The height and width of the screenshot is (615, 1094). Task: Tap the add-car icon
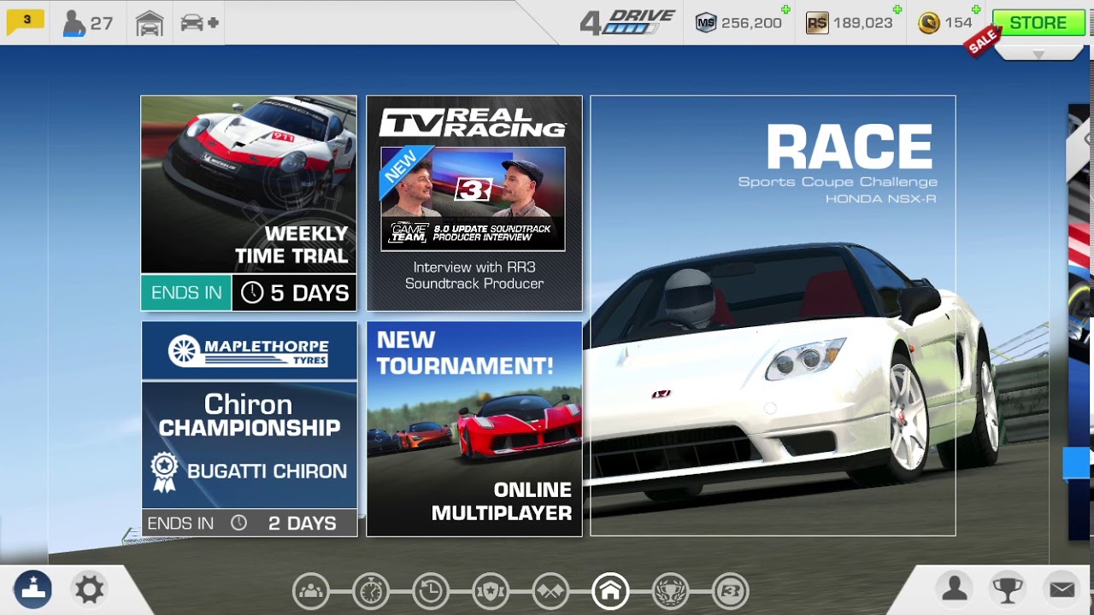tap(199, 23)
